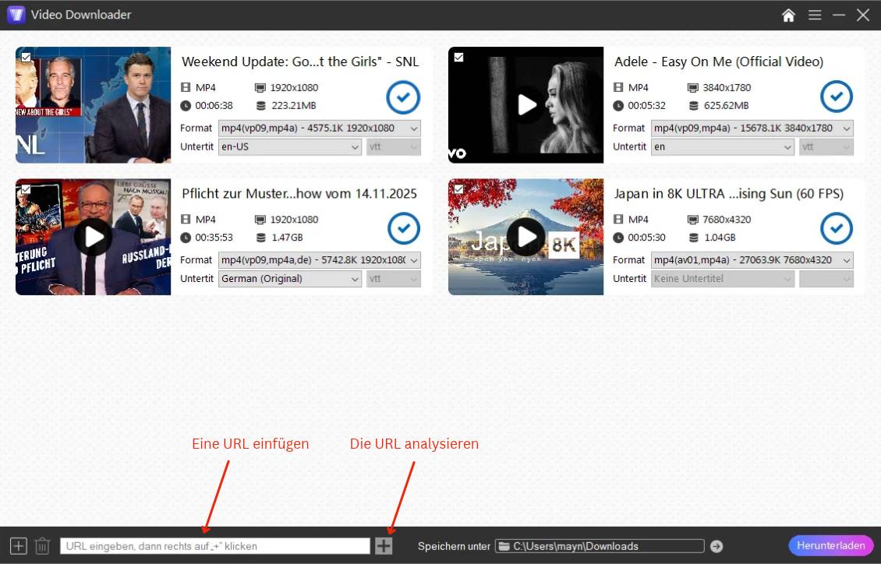
Task: Click the folder icon in the save path field
Action: tap(504, 546)
